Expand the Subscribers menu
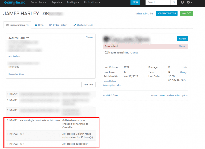 tap(38, 2)
